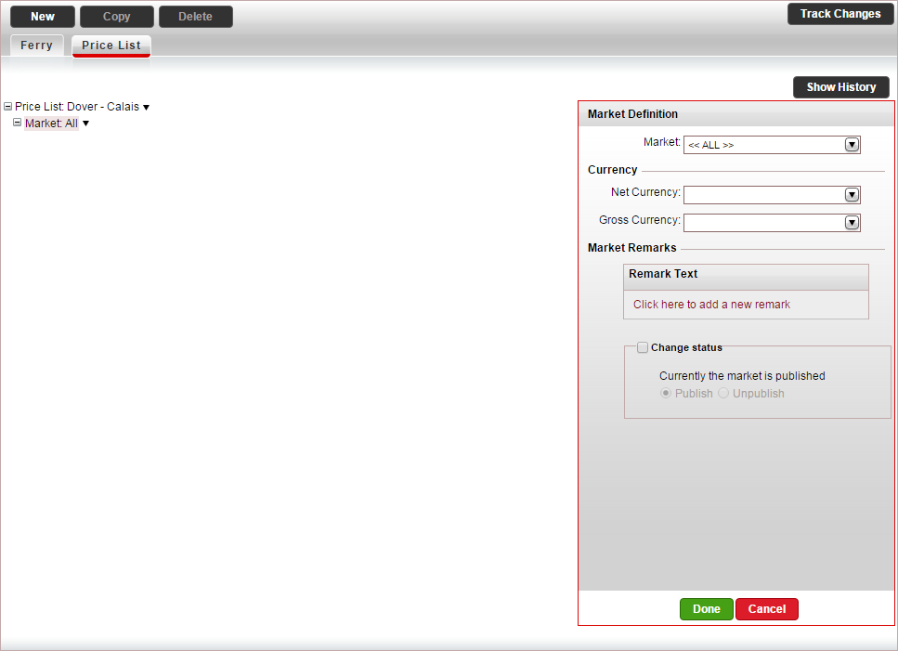Collapse the Price List: Dover - Calais node

8,107
